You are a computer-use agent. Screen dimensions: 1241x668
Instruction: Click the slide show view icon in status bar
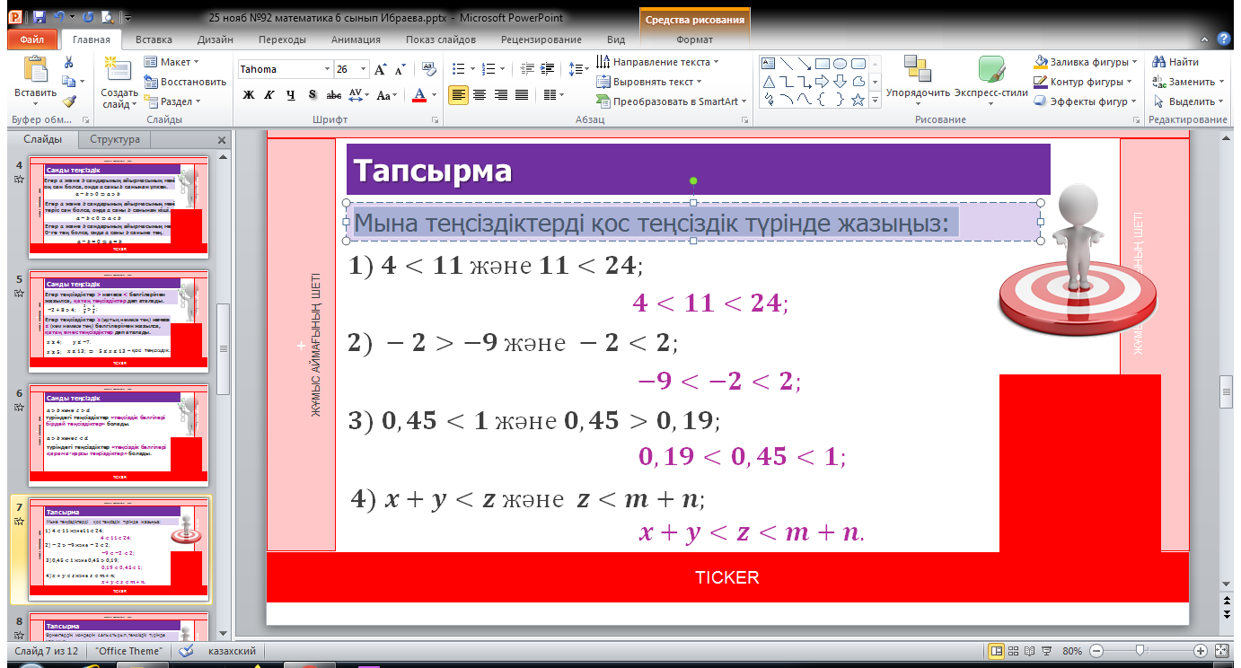(x=1045, y=650)
